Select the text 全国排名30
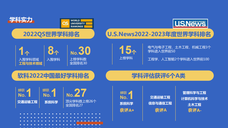 [x=78, y=63]
